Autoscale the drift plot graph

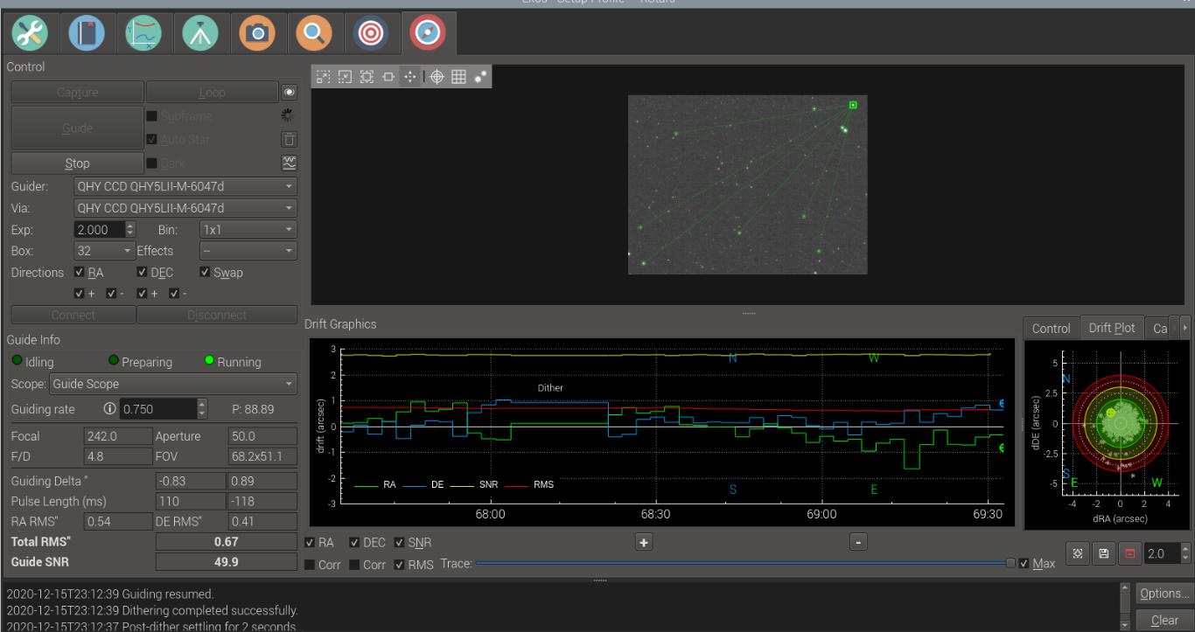pos(1078,553)
